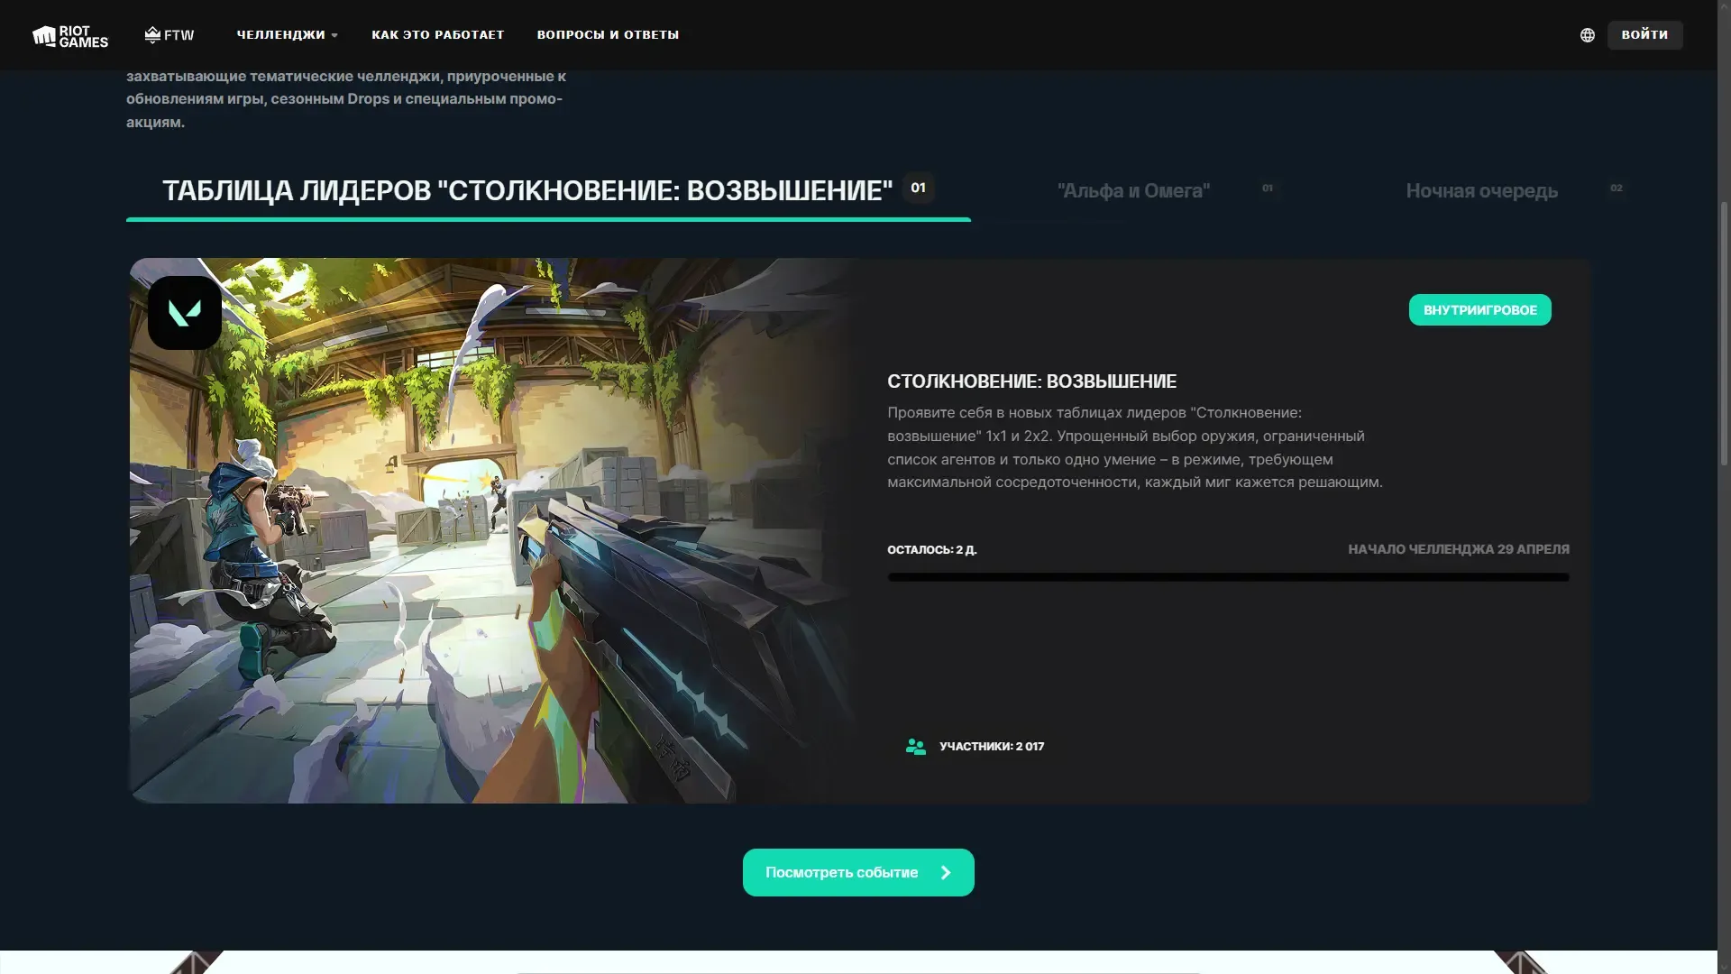
Task: Click the ОСТАЛОСЬ: 2 Д. label
Action: (931, 550)
